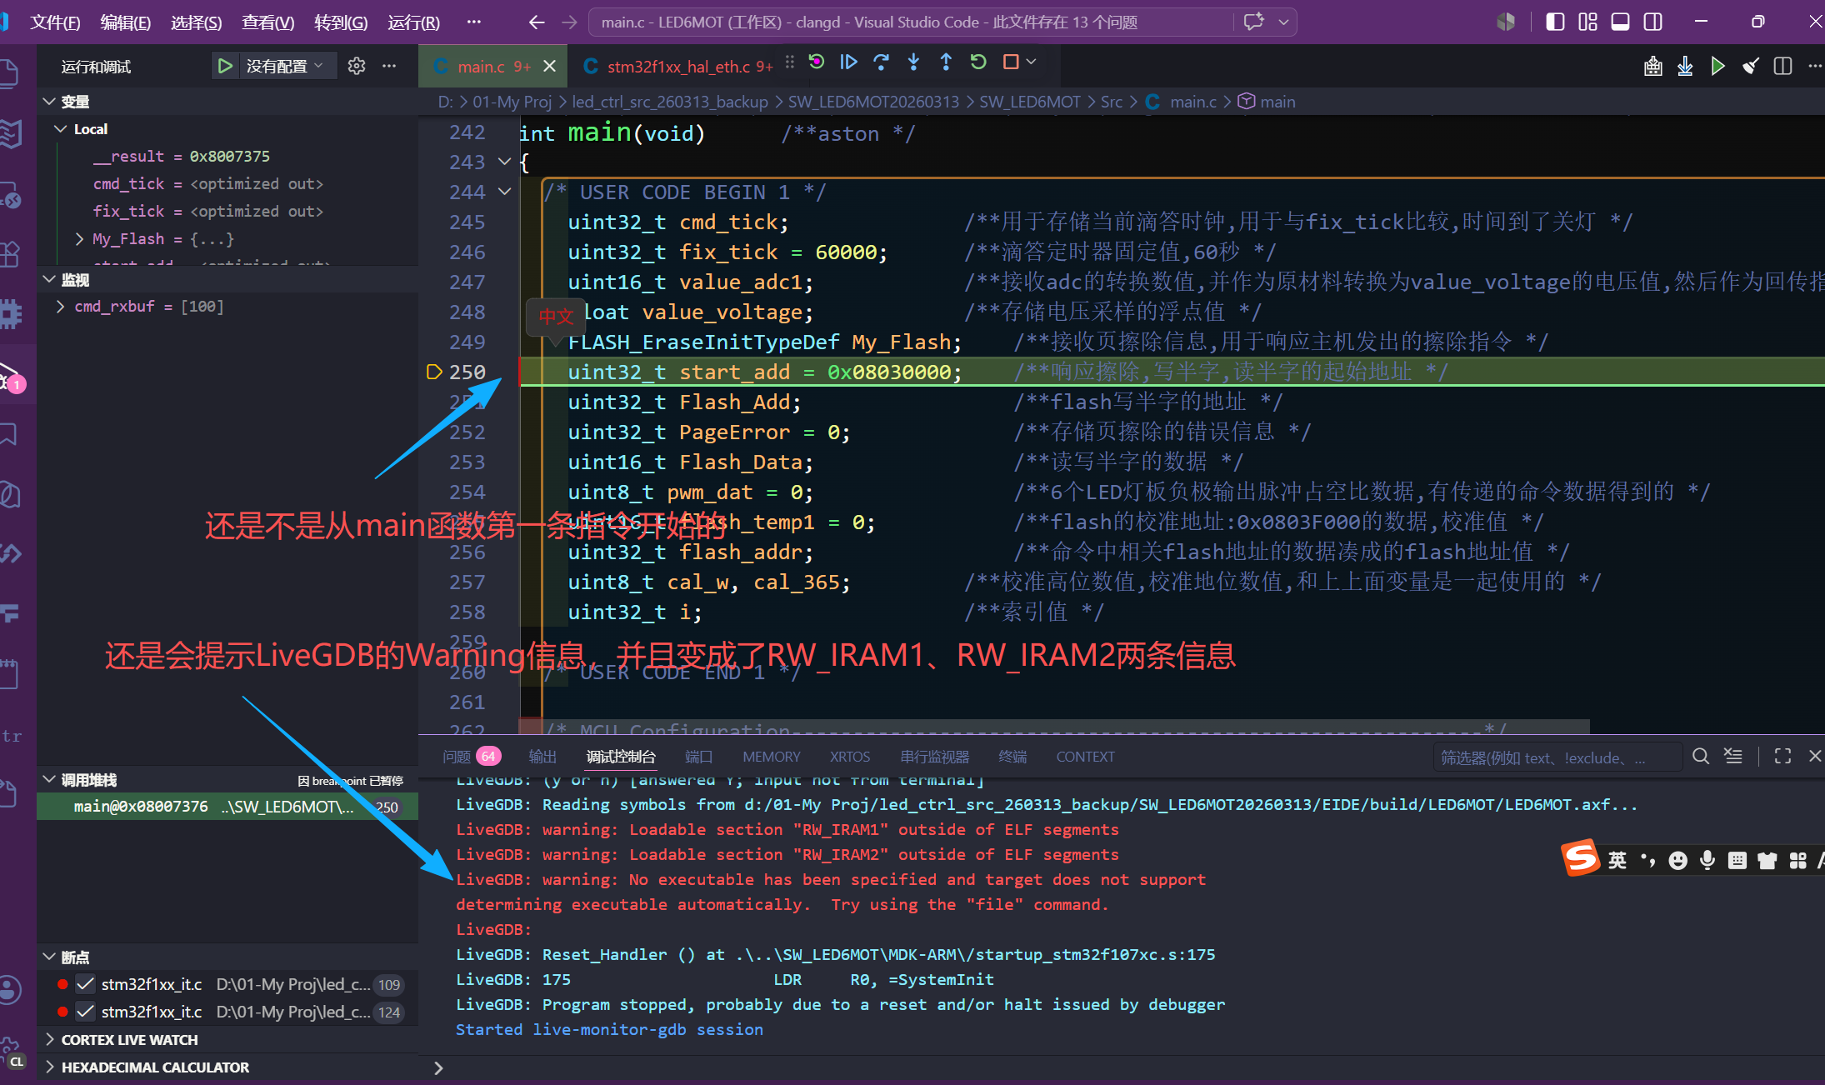Step into the function
The height and width of the screenshot is (1085, 1825).
point(914,62)
